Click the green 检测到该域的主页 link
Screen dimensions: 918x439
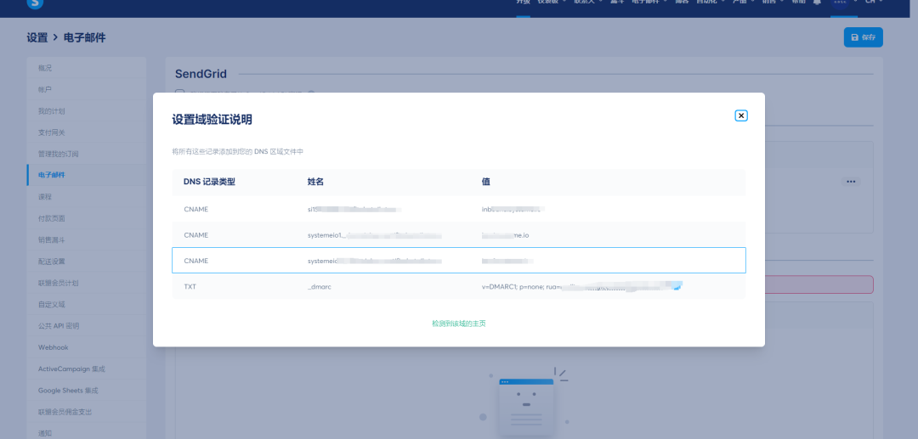[x=459, y=324]
